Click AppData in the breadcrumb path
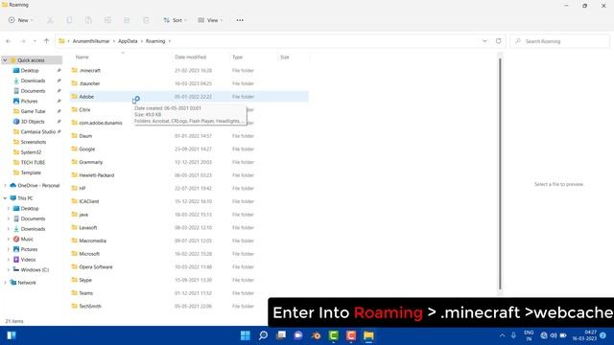This screenshot has height=345, width=614. (x=128, y=41)
